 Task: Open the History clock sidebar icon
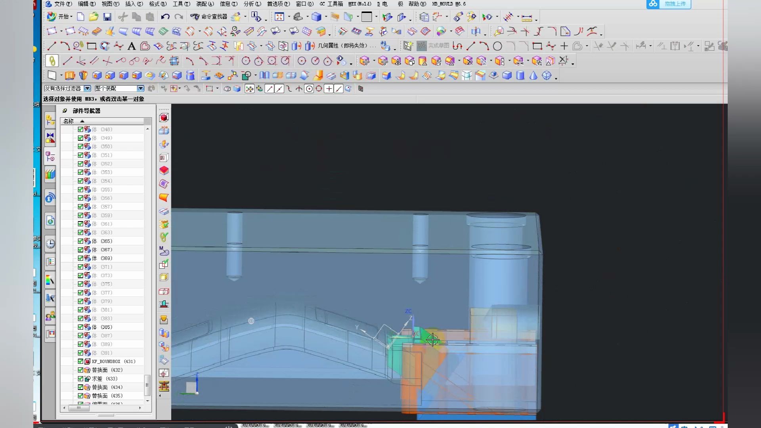click(x=50, y=243)
